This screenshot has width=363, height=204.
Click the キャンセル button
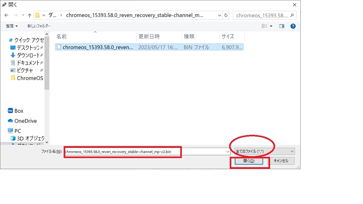[x=281, y=161]
